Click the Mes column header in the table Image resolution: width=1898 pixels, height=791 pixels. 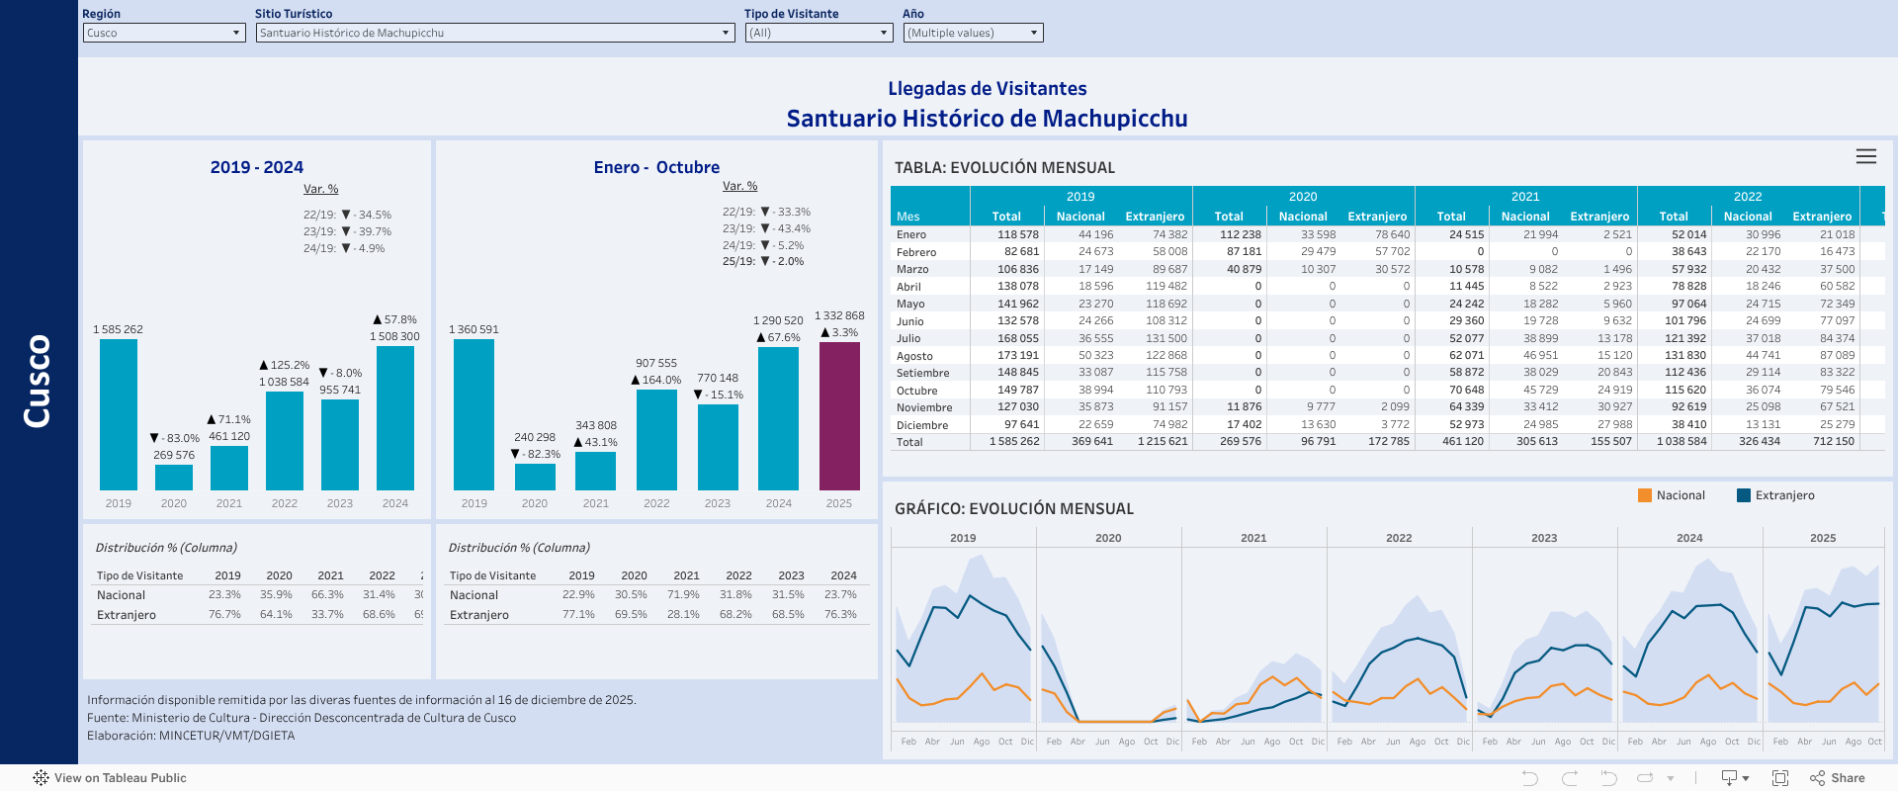907,217
